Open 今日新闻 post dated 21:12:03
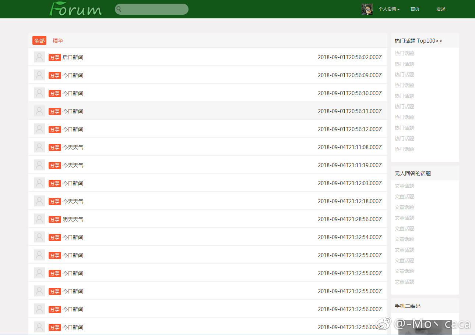This screenshot has height=335, width=475. [x=73, y=183]
